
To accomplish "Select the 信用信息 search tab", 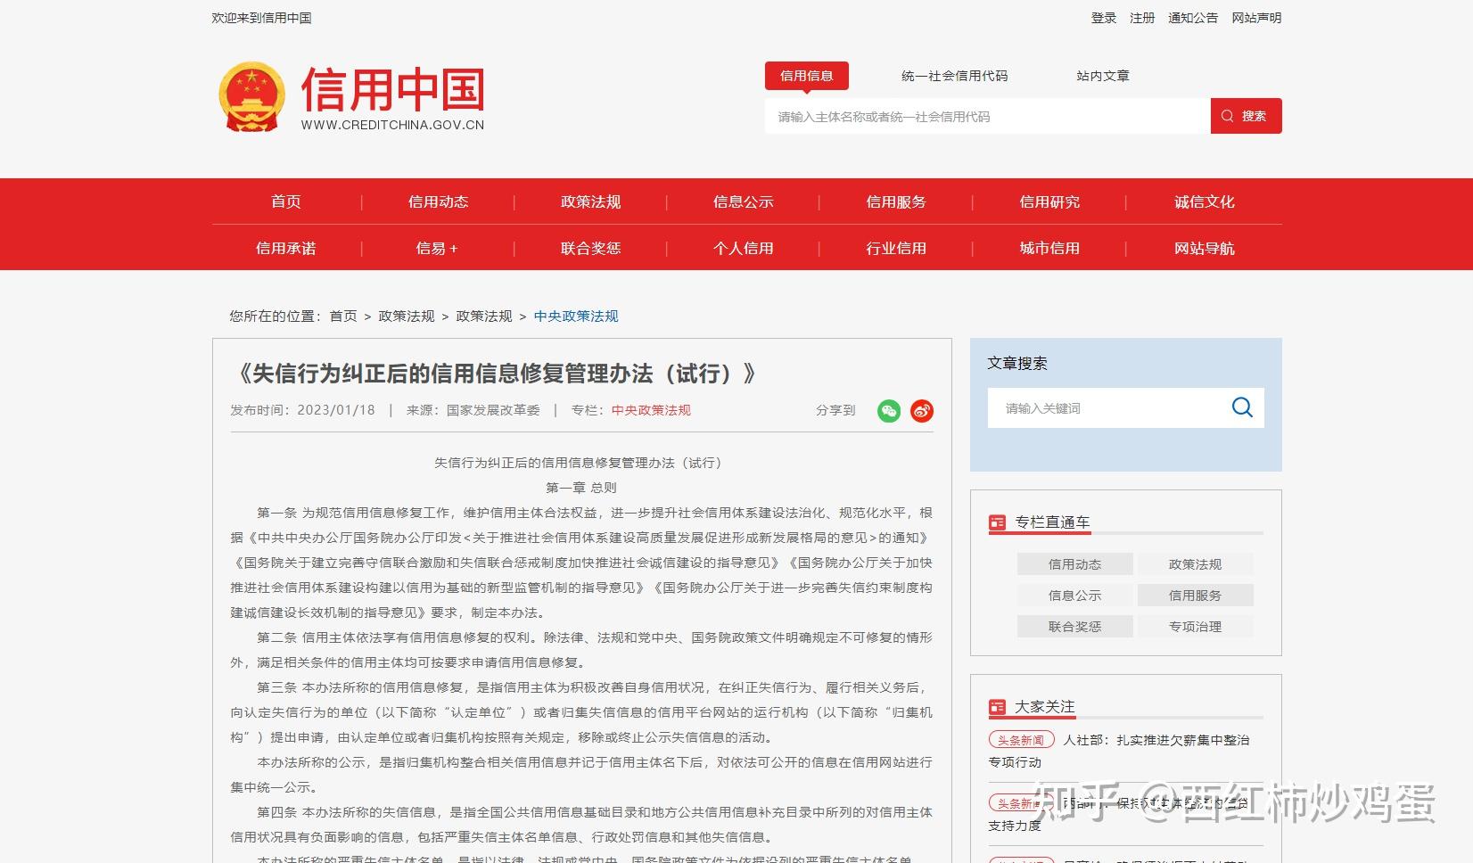I will tap(806, 76).
